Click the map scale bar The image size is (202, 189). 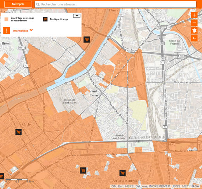17,180
